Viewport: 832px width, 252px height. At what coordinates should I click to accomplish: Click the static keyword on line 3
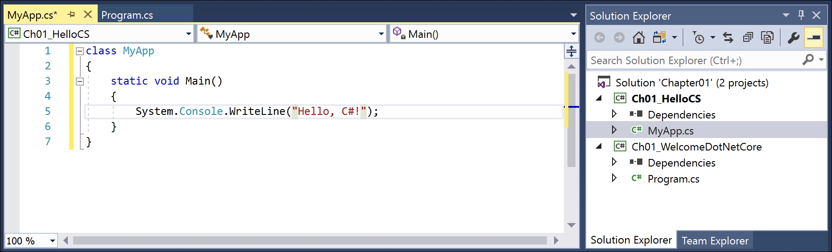[129, 81]
